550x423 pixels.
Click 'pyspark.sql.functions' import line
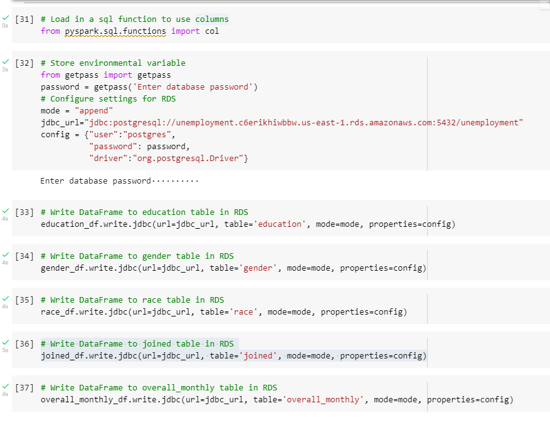[130, 31]
